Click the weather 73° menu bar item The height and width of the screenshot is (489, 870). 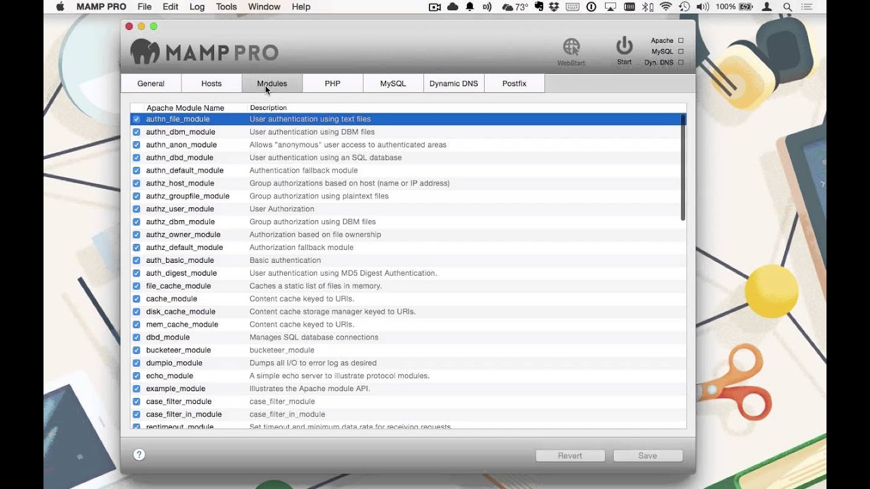click(515, 7)
